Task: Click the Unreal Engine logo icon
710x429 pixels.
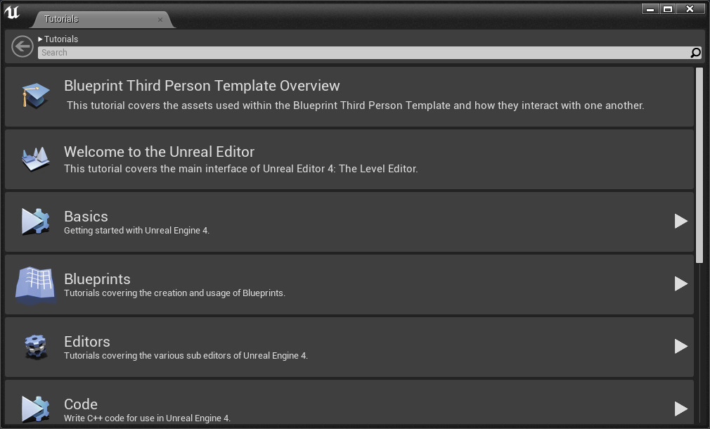Action: 12,11
